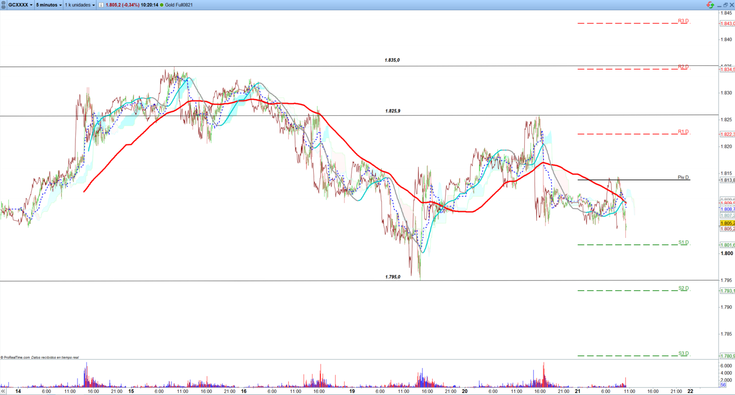735x395 pixels.
Task: Click the S1 D support label
Action: (684, 242)
